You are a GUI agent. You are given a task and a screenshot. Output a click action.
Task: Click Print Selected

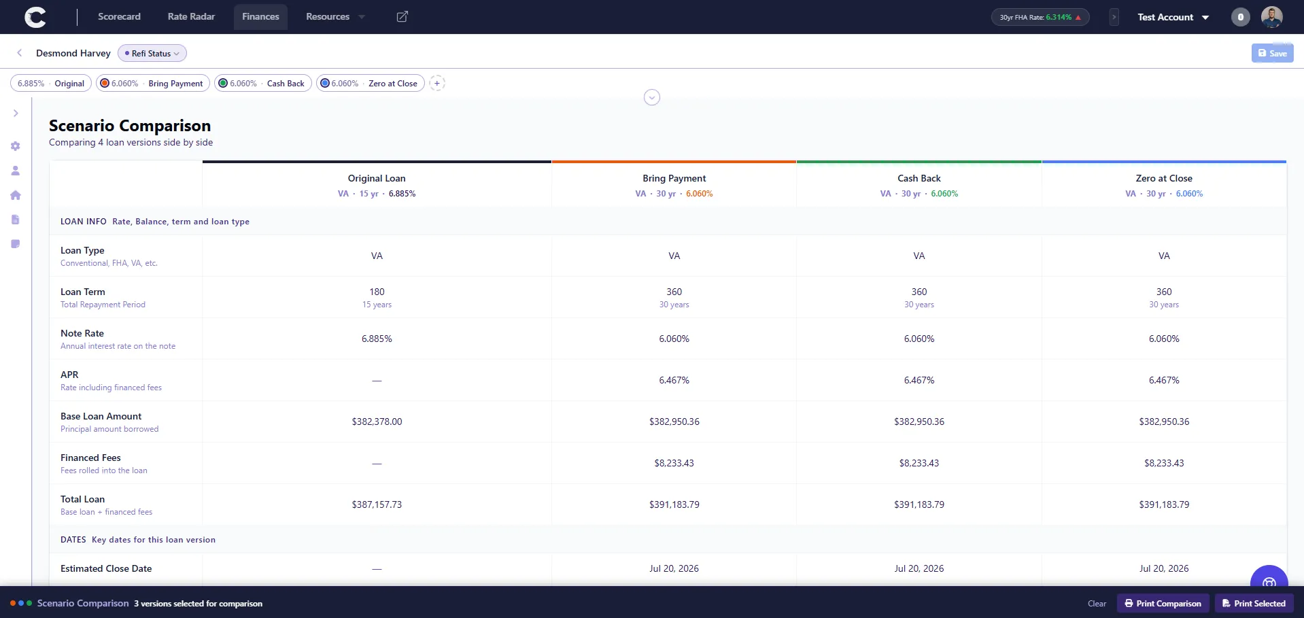coord(1254,603)
